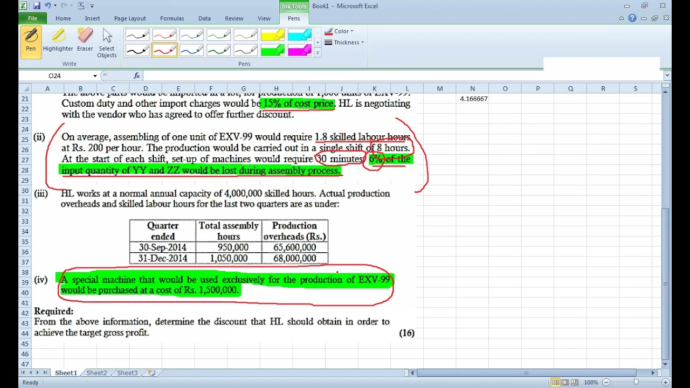Open the File tab

[x=32, y=18]
